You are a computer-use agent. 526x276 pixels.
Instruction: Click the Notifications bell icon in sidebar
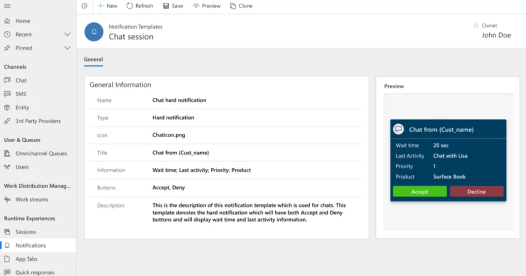pos(7,245)
